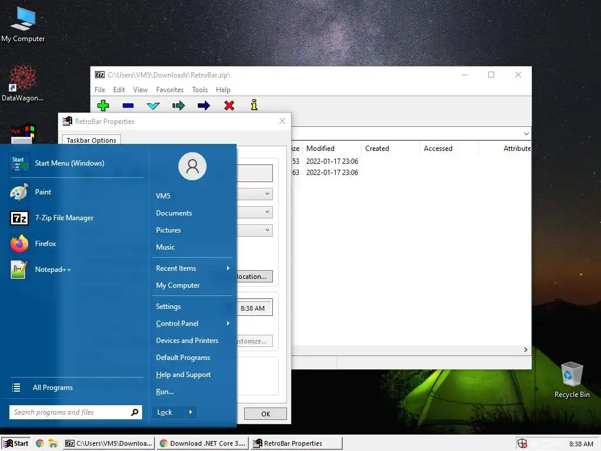
Task: Click the red Delete X icon in 7-Zip
Action: 229,106
